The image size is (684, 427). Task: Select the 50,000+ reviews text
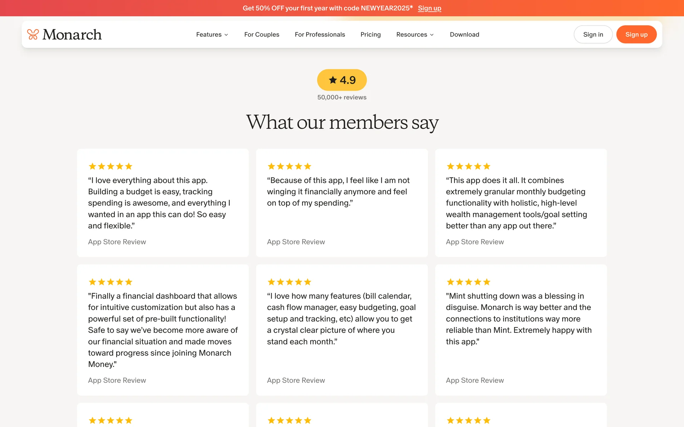click(x=342, y=97)
